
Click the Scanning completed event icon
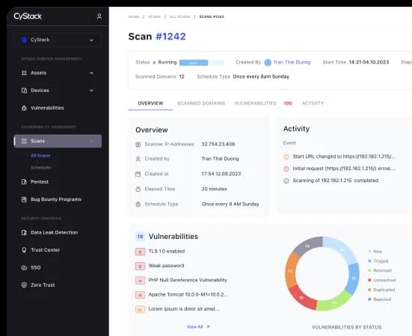click(x=286, y=181)
